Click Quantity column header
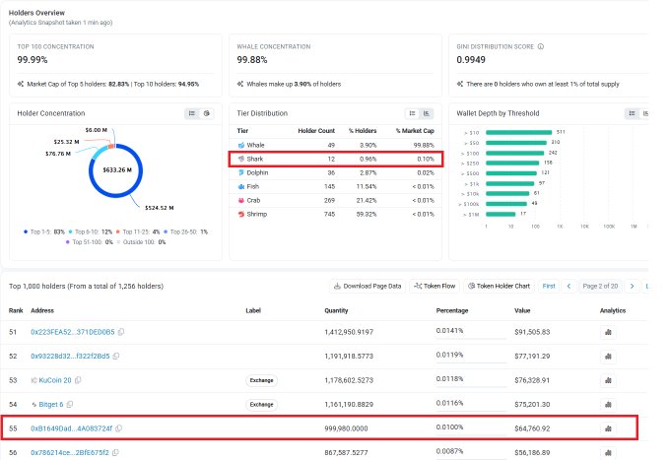 click(336, 310)
